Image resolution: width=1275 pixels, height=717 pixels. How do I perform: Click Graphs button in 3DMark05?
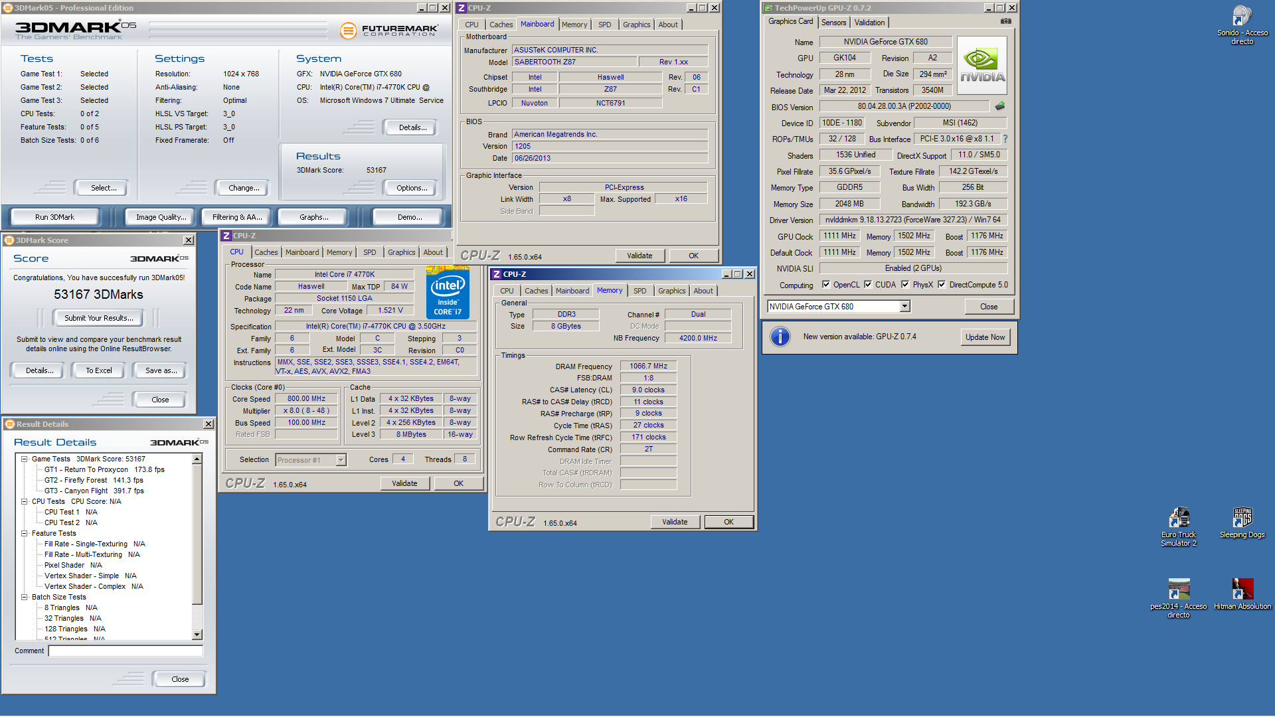(313, 217)
